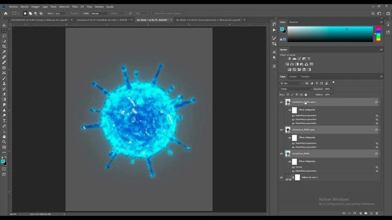This screenshot has width=392, height=220.
Task: Collapse smart filters of coronavirus_PREM layer
Action: coord(379,153)
